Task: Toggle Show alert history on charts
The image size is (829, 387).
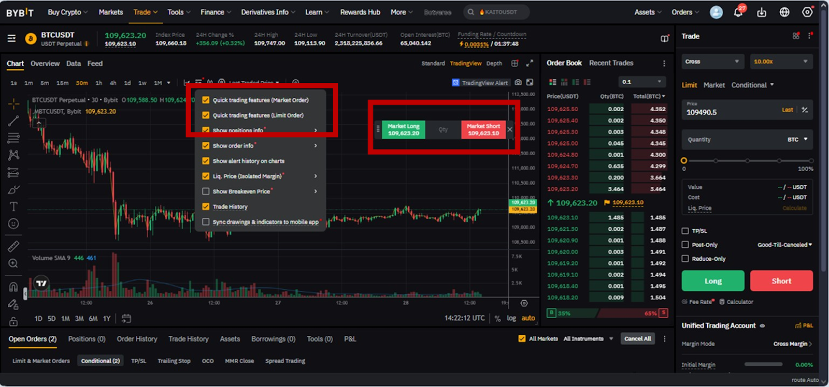Action: [206, 161]
